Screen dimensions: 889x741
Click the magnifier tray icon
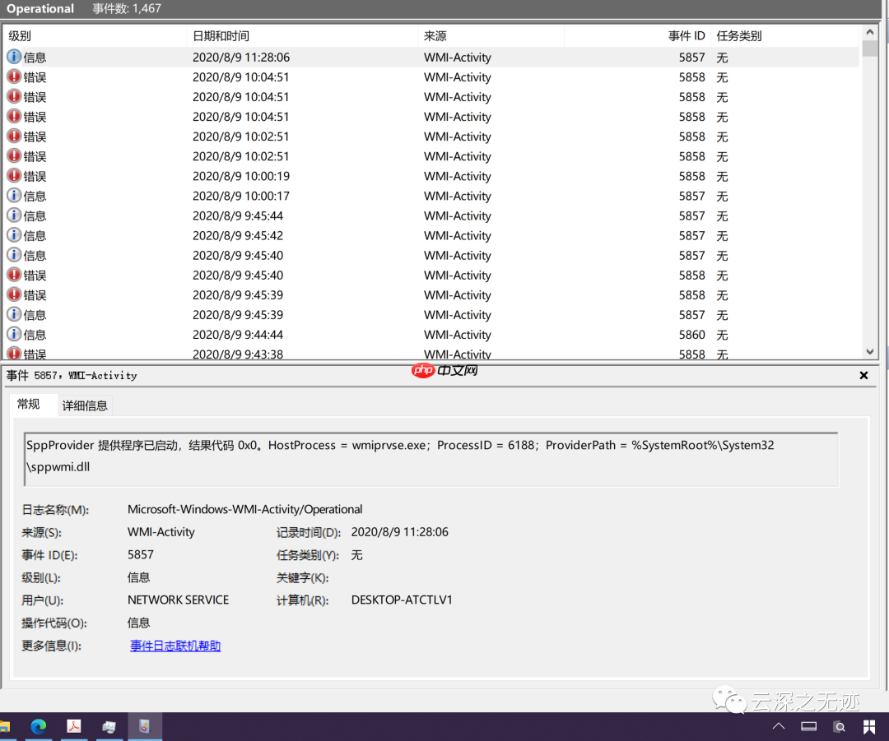839,727
